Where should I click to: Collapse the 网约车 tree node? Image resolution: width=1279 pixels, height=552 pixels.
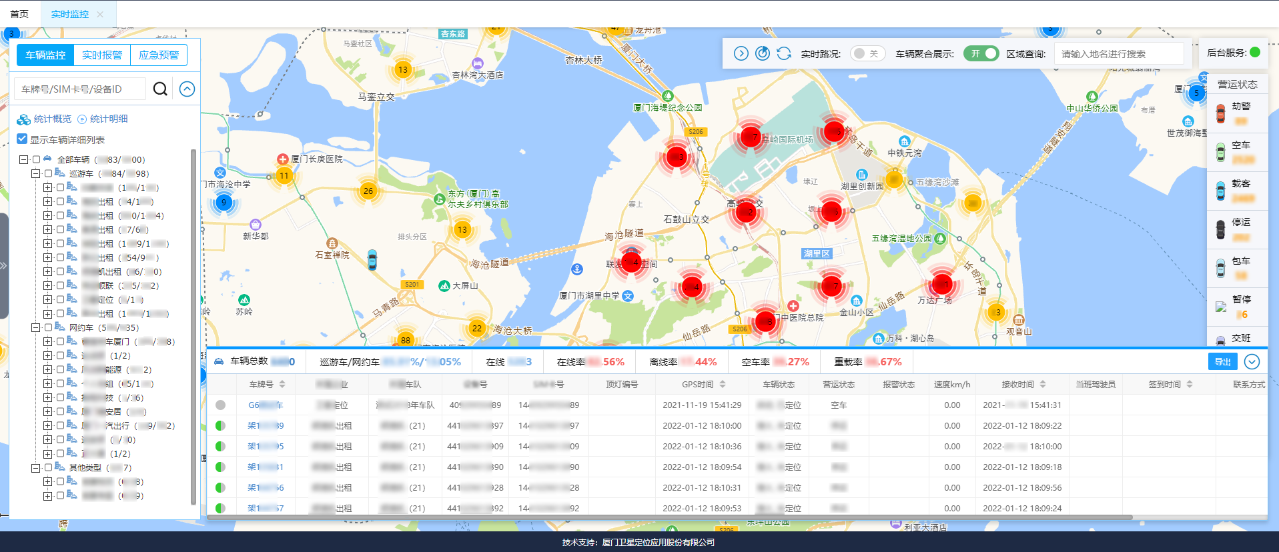click(35, 327)
